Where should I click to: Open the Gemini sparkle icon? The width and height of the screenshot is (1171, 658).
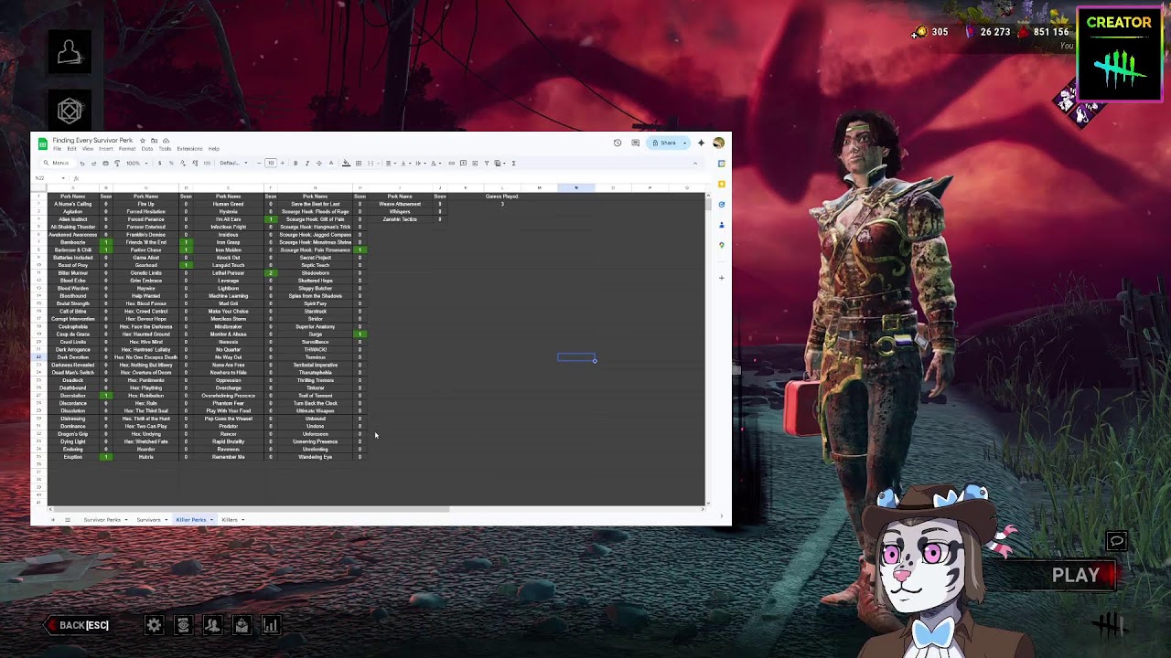(701, 143)
